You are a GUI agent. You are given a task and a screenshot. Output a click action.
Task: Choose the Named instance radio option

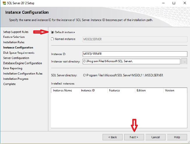[52, 39]
